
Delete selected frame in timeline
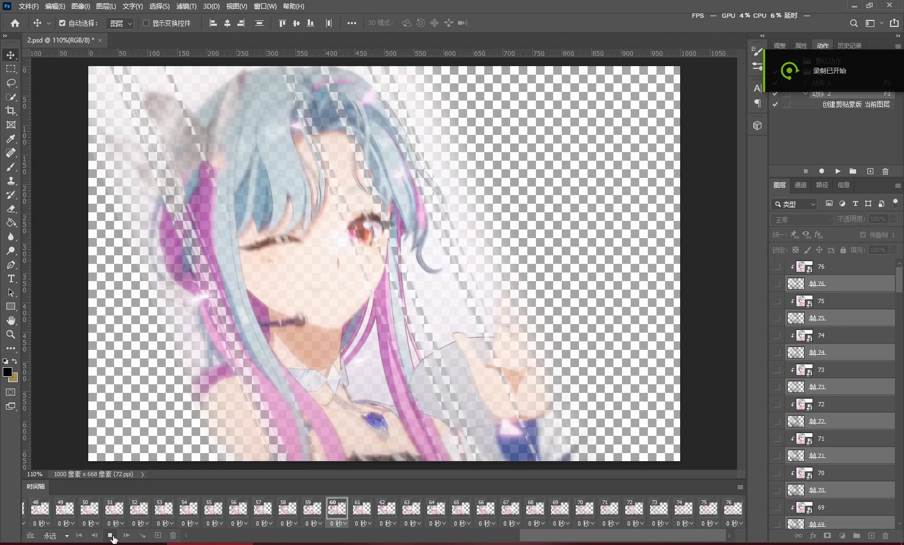[173, 535]
